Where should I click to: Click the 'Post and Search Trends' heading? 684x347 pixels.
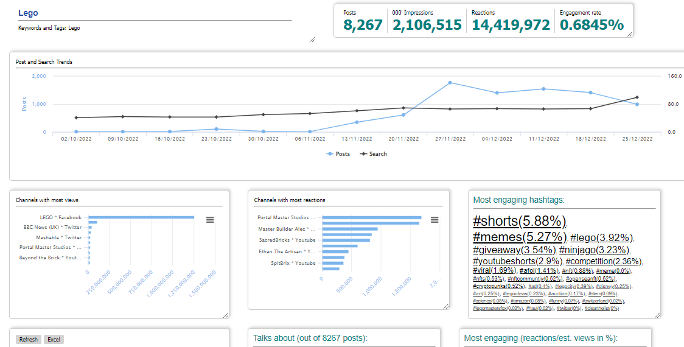(44, 62)
